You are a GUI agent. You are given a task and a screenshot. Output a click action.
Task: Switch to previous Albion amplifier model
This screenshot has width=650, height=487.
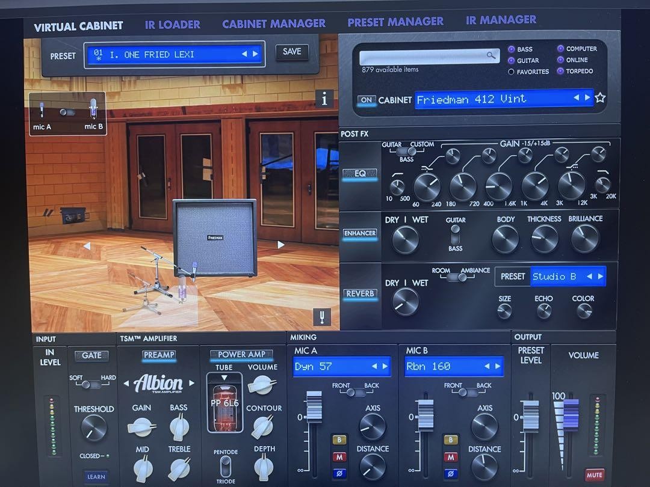(x=126, y=384)
